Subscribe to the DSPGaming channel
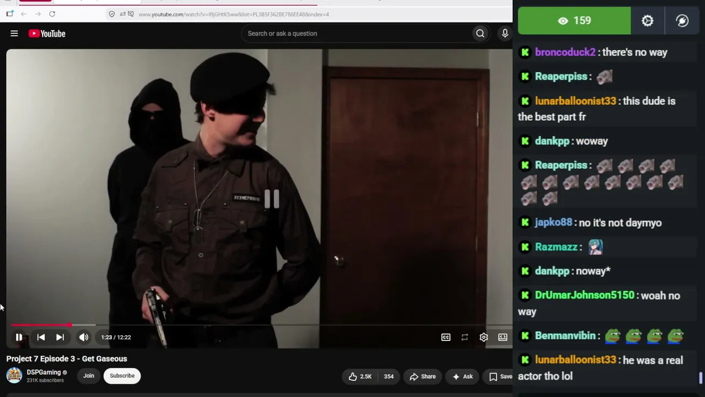The image size is (705, 397). (122, 375)
